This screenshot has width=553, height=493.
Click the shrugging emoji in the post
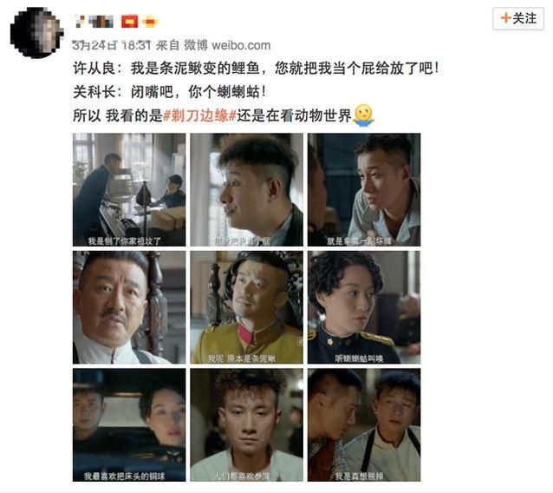point(364,115)
